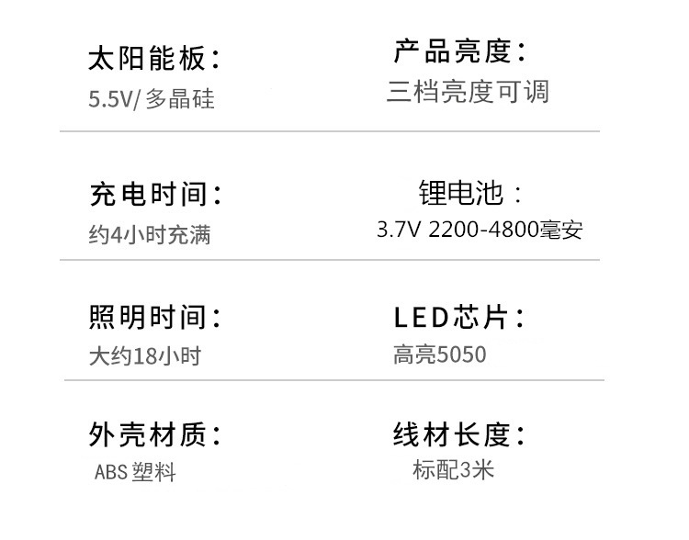Select the 大约18小时 text
Image resolution: width=689 pixels, height=540 pixels.
144,355
